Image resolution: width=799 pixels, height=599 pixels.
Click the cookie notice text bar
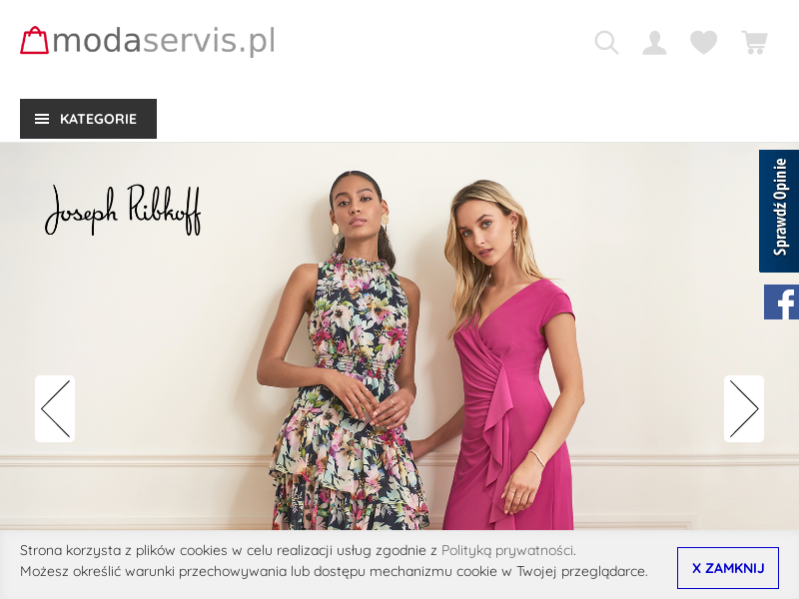[x=334, y=561]
